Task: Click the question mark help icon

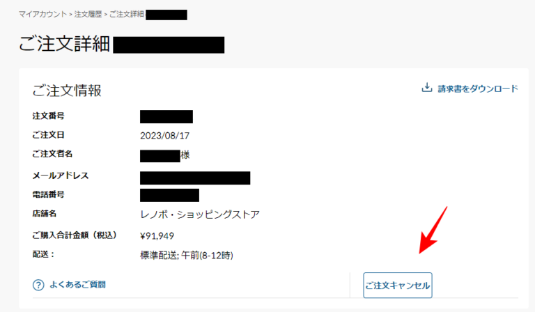Action: coord(38,285)
